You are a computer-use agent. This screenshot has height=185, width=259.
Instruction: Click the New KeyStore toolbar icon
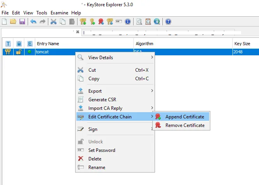4,21
